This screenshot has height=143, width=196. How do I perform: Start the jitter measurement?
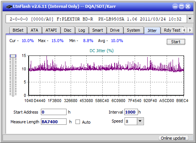click(x=176, y=42)
